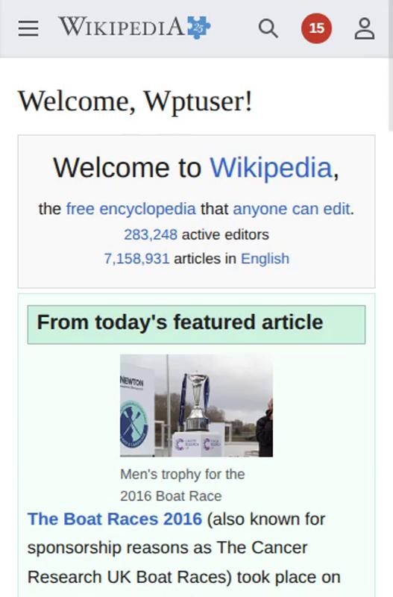The image size is (393, 597).
Task: Click the 7,158,931 articles count link
Action: point(136,259)
